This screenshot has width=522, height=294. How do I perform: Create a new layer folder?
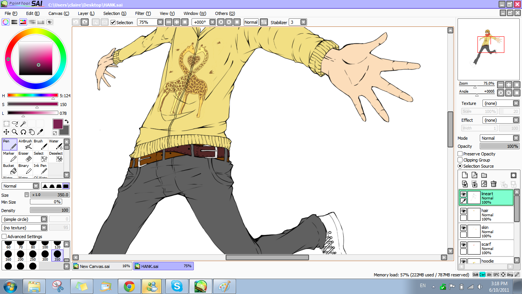484,175
